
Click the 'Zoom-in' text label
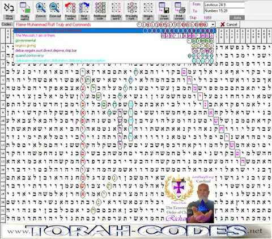[41, 16]
